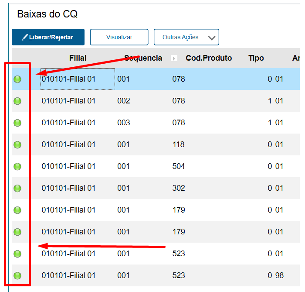Click the chevron arrow beside Outras Ações
Screen dimensions: 305x292
pos(212,38)
